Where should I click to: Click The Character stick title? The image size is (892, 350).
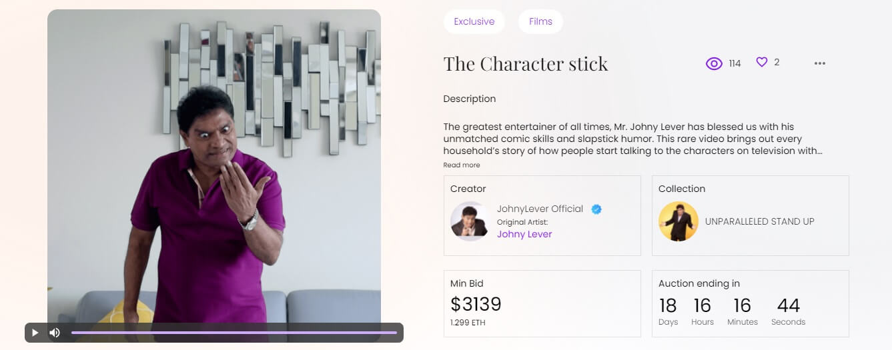[525, 64]
